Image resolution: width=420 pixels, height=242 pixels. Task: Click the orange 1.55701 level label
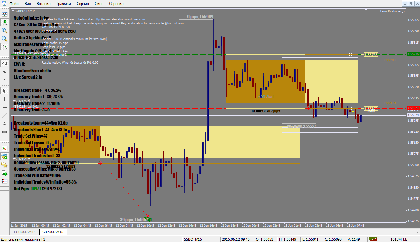tap(390, 60)
